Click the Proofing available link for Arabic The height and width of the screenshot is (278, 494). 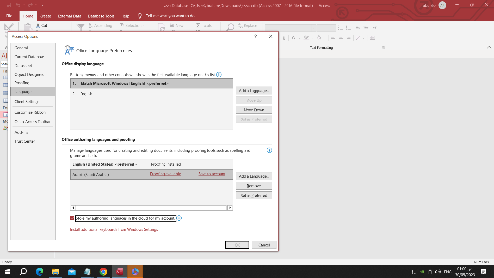click(165, 174)
